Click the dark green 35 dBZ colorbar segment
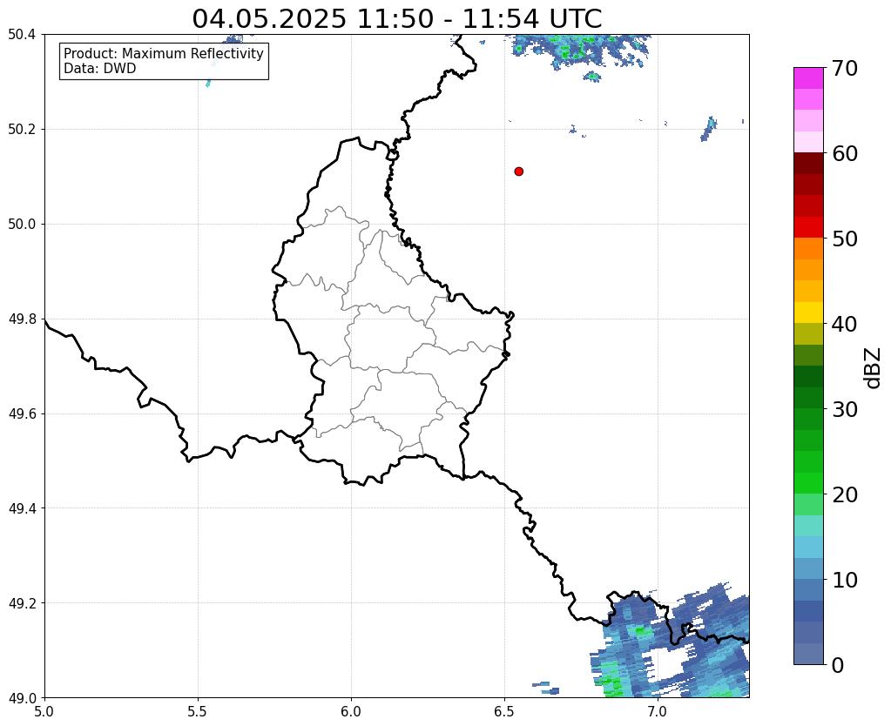 pyautogui.click(x=808, y=377)
